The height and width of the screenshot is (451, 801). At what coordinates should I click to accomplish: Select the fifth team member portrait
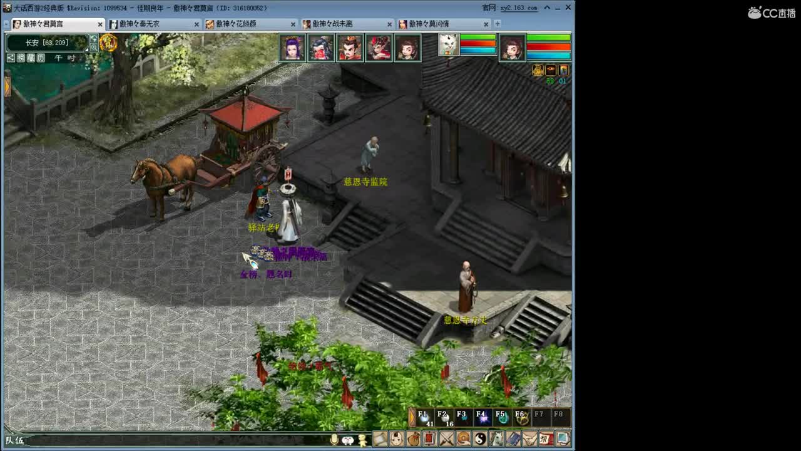click(407, 48)
